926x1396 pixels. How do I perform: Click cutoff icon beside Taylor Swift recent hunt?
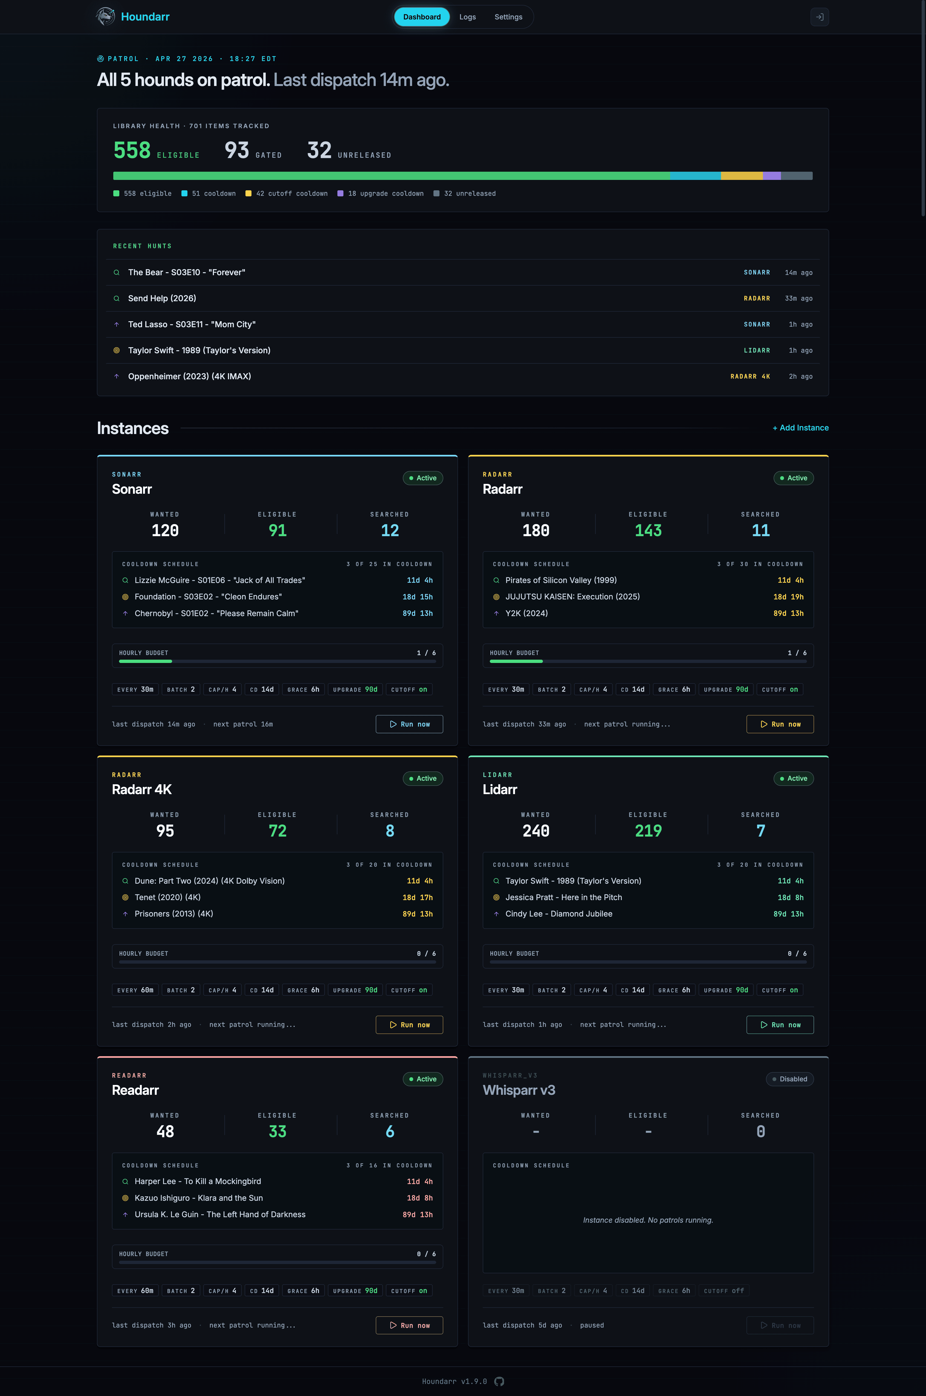[116, 351]
